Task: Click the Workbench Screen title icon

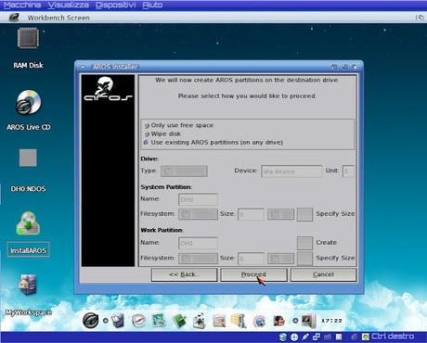Action: (14, 18)
